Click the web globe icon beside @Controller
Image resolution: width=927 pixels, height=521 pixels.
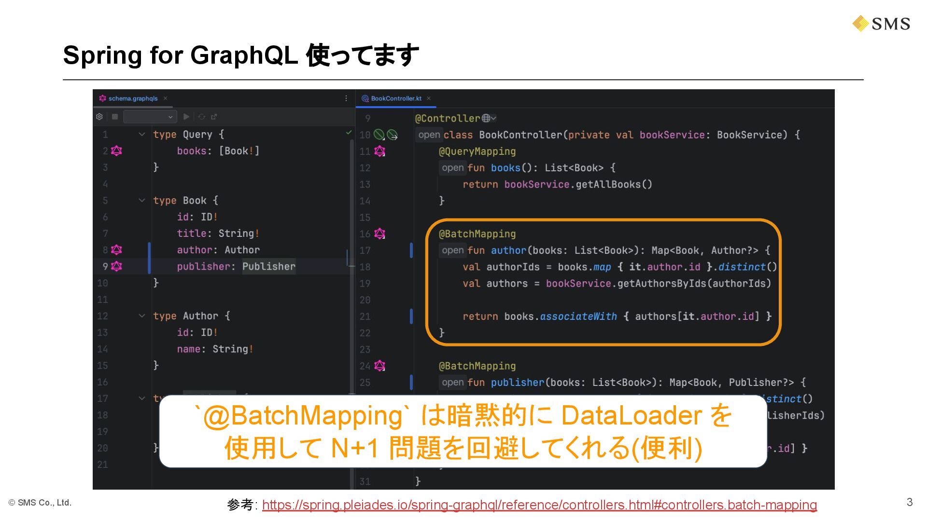486,118
